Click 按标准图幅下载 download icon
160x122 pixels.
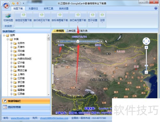60,15
